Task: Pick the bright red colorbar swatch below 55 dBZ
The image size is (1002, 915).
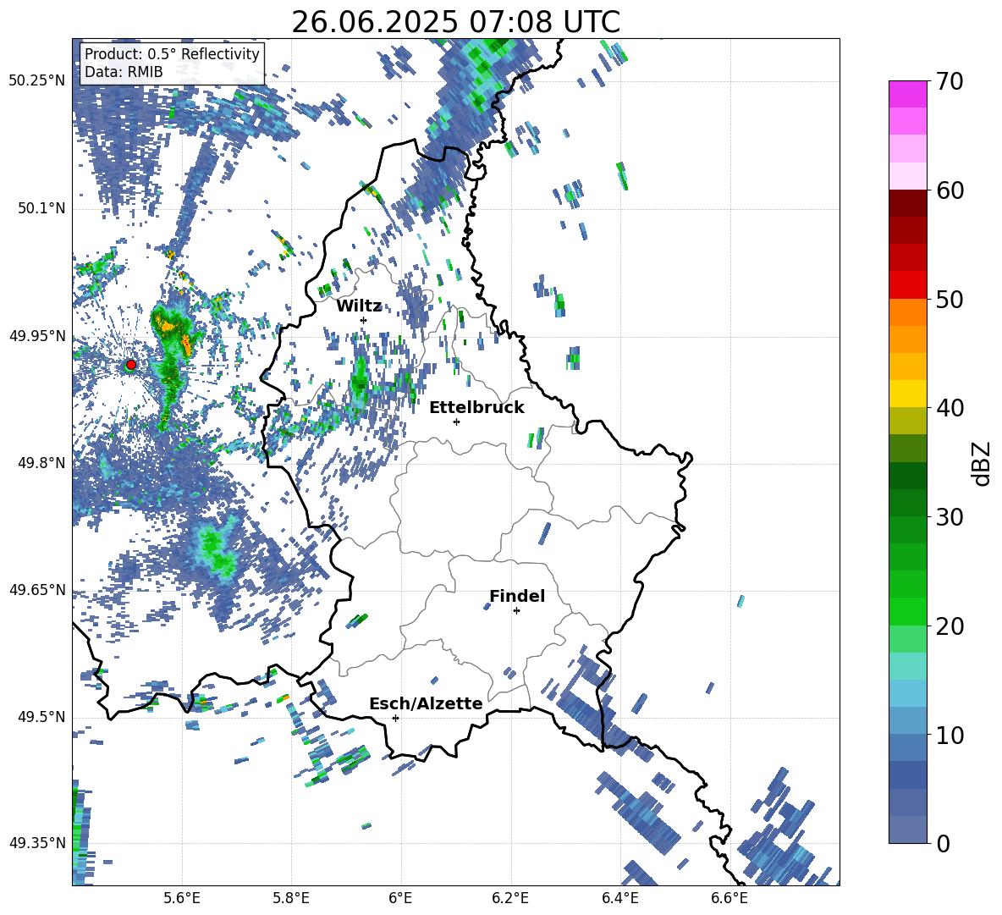Action: [x=907, y=285]
